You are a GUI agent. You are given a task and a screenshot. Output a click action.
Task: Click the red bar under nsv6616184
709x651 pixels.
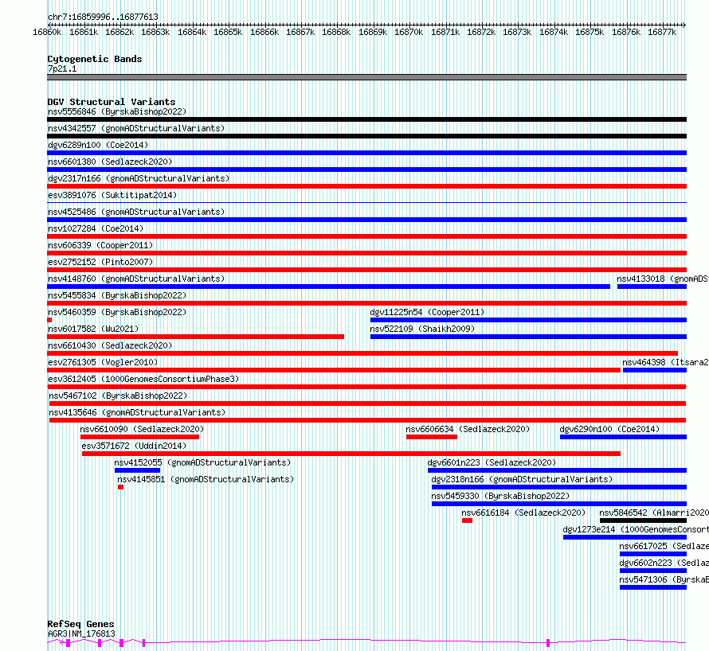[467, 520]
